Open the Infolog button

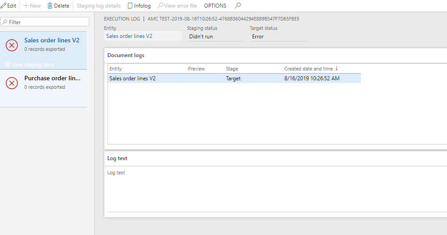click(x=139, y=6)
